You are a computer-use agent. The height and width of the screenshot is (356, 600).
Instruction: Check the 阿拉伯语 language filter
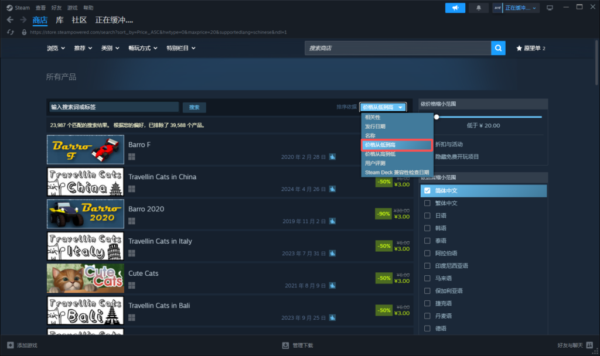tap(427, 253)
